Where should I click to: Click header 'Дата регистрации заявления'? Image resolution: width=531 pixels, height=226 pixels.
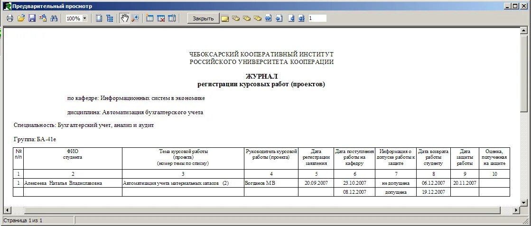(316, 157)
